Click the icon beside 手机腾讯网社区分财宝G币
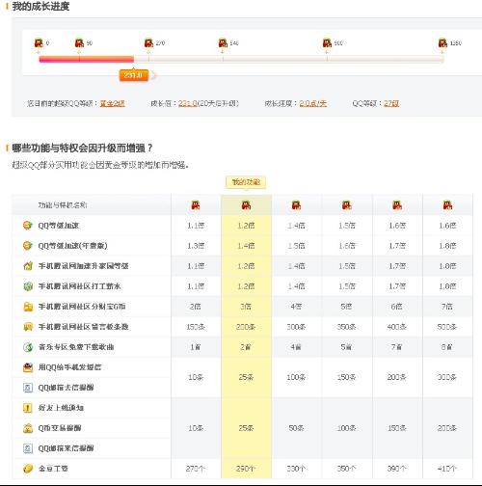This screenshot has width=482, height=486. pyautogui.click(x=28, y=307)
